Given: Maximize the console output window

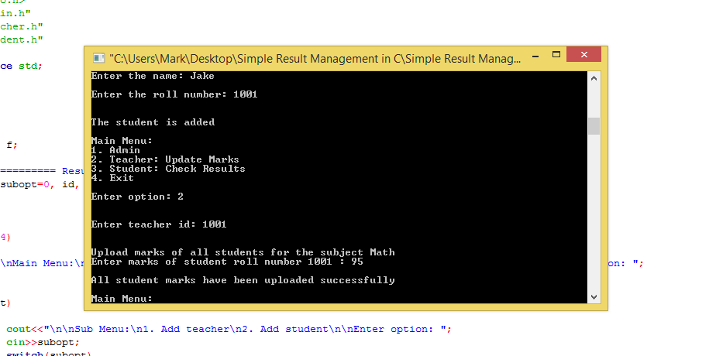Looking at the screenshot, I should tap(556, 56).
